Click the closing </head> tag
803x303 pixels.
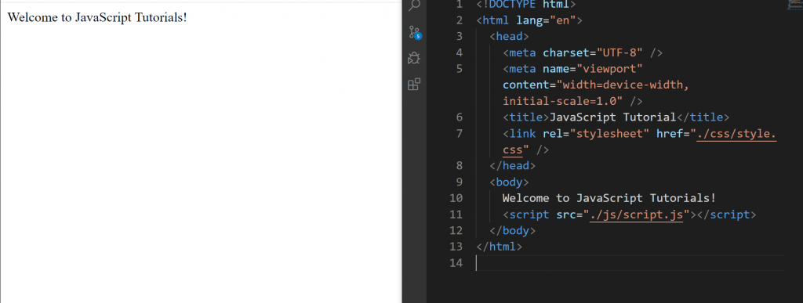click(513, 166)
